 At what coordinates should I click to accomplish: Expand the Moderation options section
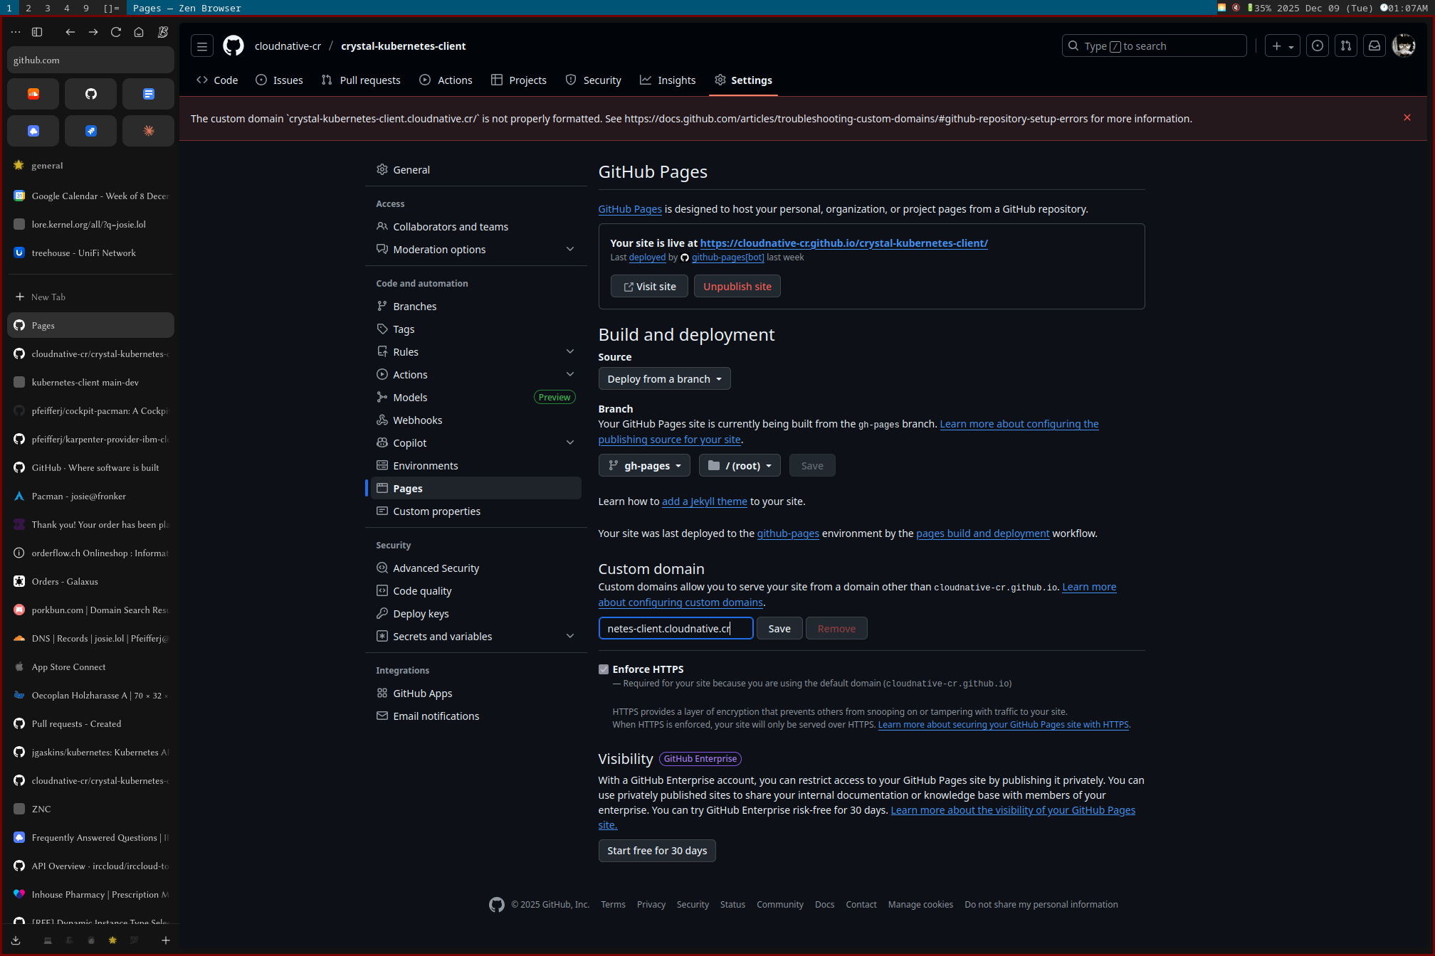coord(569,250)
